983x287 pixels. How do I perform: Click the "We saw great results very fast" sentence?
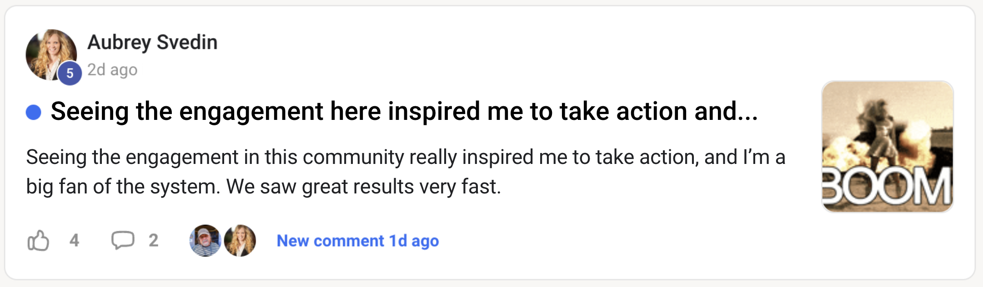[364, 187]
